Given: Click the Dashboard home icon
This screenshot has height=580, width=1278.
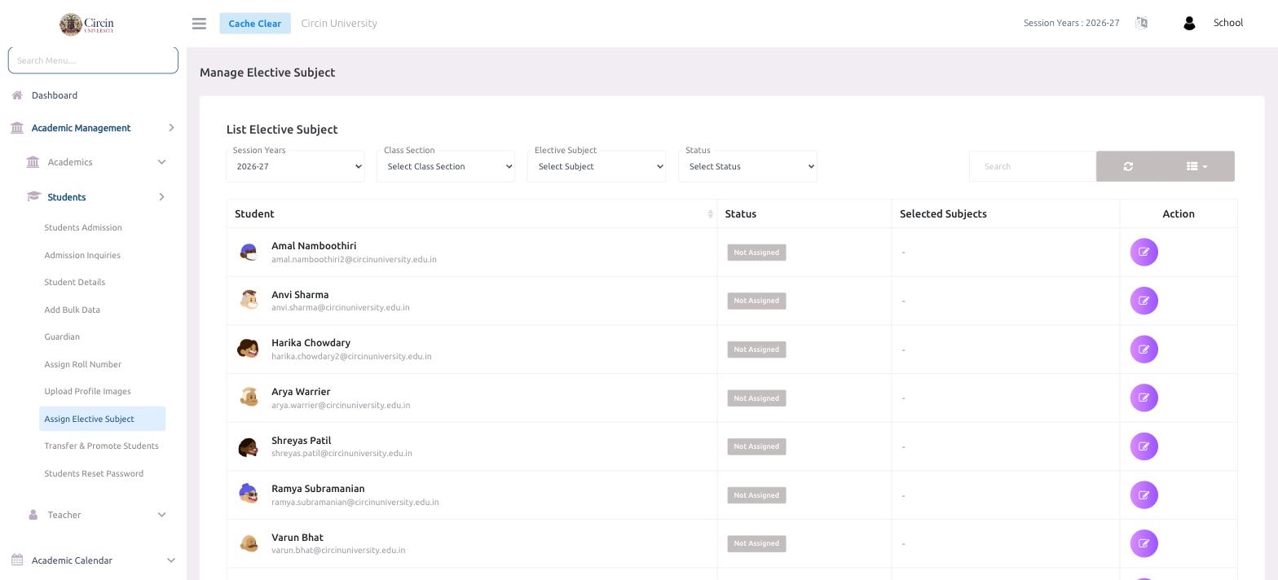Looking at the screenshot, I should (x=17, y=95).
